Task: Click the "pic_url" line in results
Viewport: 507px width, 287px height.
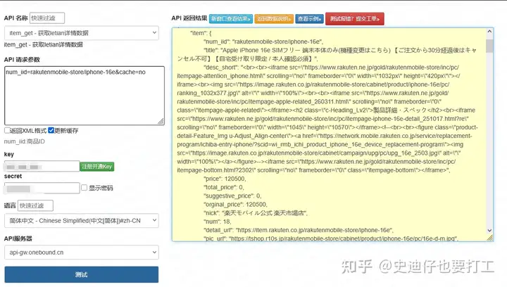Action: 331,238
